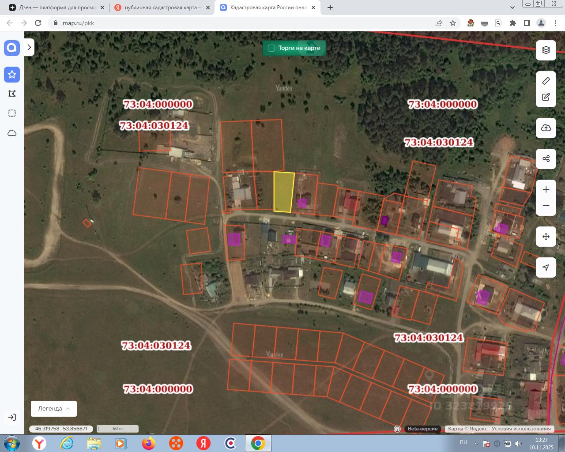The width and height of the screenshot is (565, 452).
Task: Zoom out on the map with minus
Action: (546, 206)
